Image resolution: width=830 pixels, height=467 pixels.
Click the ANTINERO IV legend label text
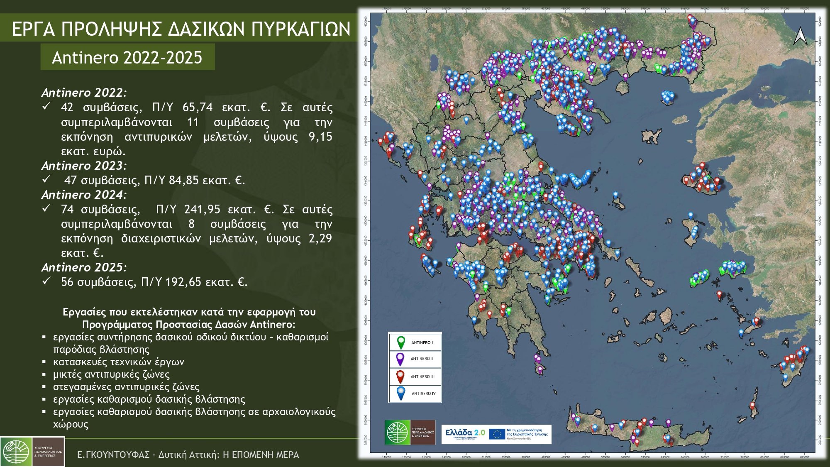[x=424, y=394]
